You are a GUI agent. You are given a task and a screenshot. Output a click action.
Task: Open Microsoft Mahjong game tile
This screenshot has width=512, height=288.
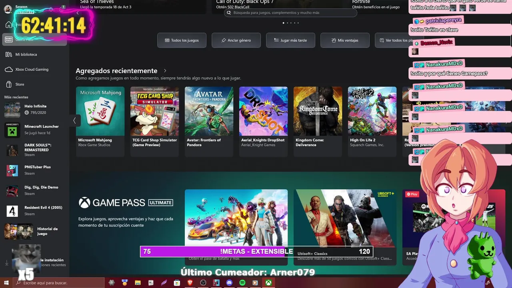click(100, 121)
